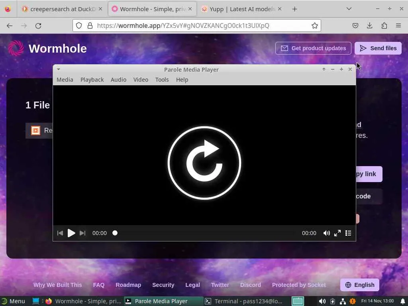Open the Twitter footer link
The image size is (408, 306).
(x=220, y=285)
